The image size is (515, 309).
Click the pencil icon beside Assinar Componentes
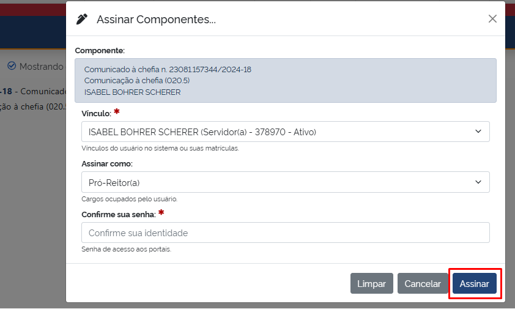click(82, 19)
